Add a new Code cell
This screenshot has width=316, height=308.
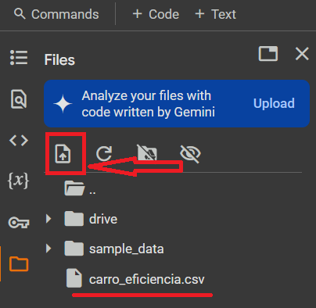tap(156, 14)
